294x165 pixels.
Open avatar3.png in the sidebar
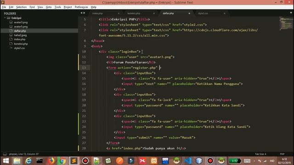[21, 22]
